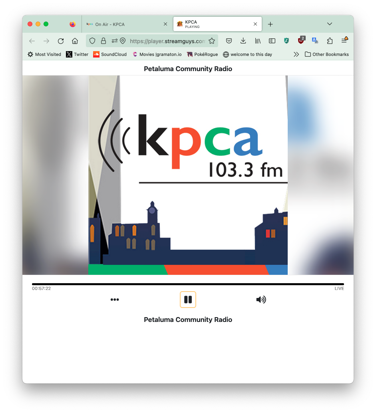Open the Firefox application menu
The width and height of the screenshot is (376, 413).
coord(344,40)
